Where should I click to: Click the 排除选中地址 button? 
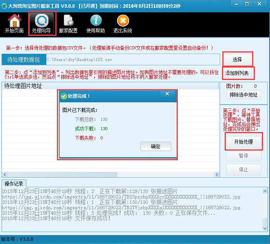[x=244, y=95]
